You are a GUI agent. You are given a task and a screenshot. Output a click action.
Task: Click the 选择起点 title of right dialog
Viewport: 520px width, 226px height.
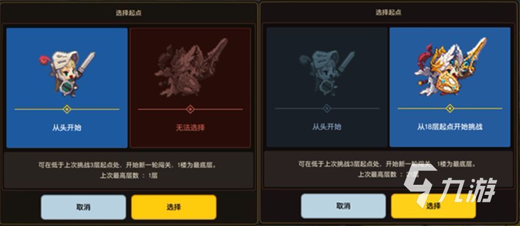pyautogui.click(x=388, y=12)
